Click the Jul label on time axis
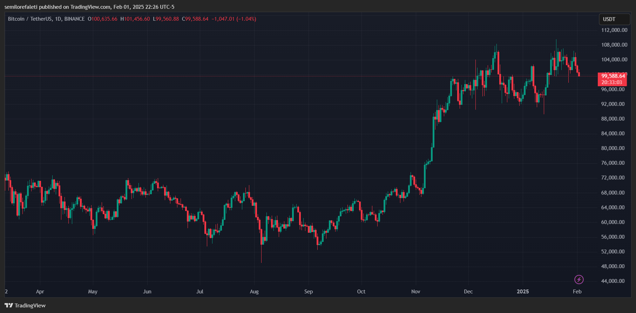Image resolution: width=636 pixels, height=313 pixels. (x=200, y=292)
